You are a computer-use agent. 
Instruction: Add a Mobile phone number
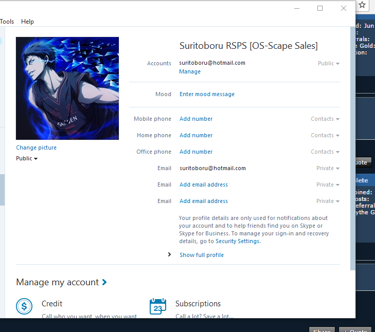(x=196, y=119)
